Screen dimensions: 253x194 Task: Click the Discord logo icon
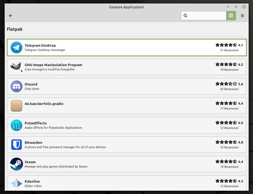17,86
